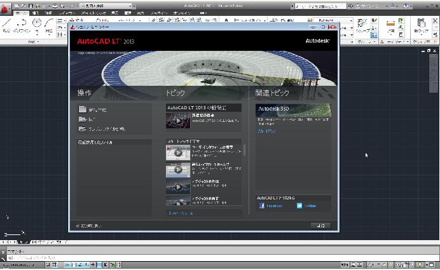Click the Facebook icon in Welcome dialog
The width and height of the screenshot is (440, 270).
click(x=262, y=206)
